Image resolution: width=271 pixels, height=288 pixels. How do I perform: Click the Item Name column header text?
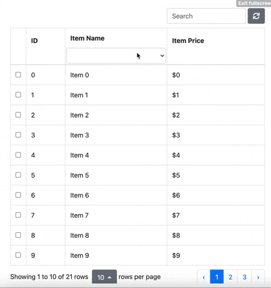pos(88,38)
